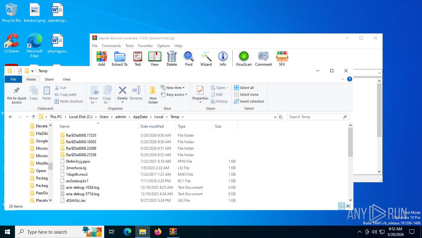The width and height of the screenshot is (422, 238).
Task: Click the Back navigation arrow
Action: pyautogui.click(x=11, y=117)
